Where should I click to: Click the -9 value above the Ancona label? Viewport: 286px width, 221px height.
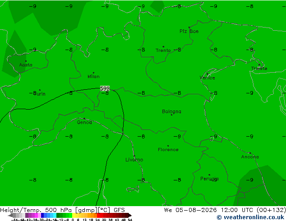coord(249,136)
